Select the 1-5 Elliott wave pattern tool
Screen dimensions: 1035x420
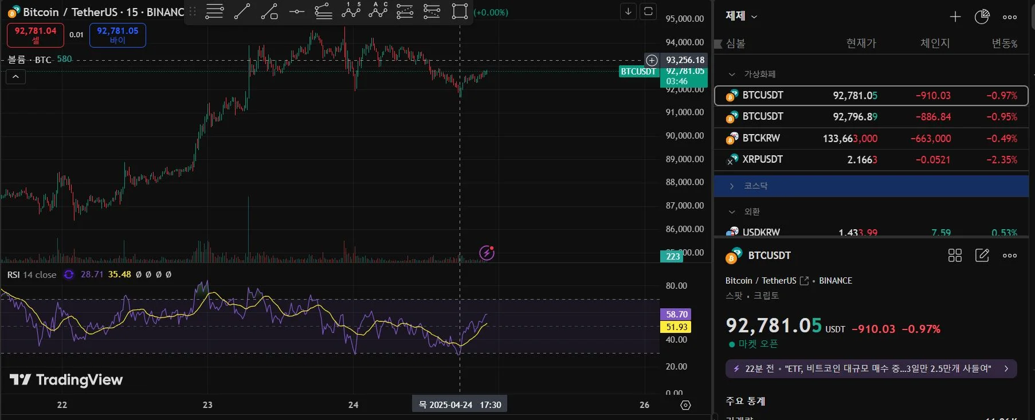click(351, 11)
